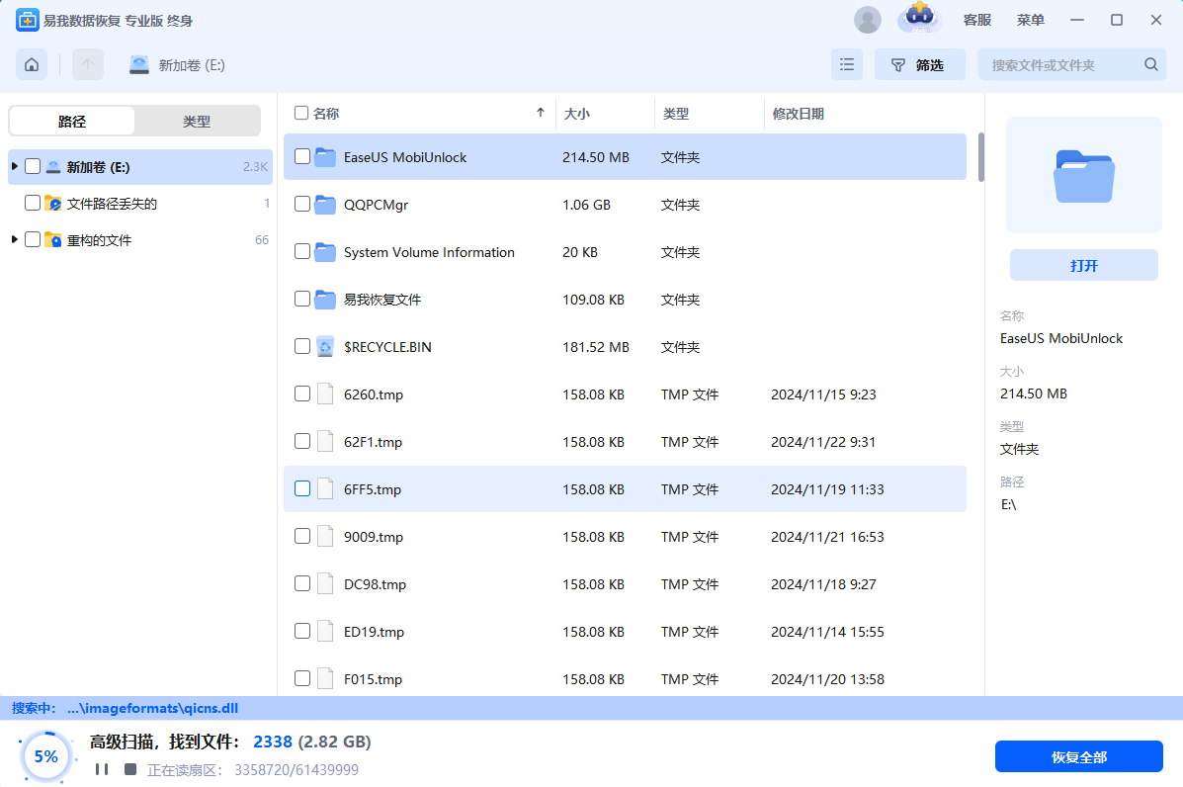Check the EaseUS MobiUnlock checkbox
The image size is (1183, 787).
(x=301, y=156)
